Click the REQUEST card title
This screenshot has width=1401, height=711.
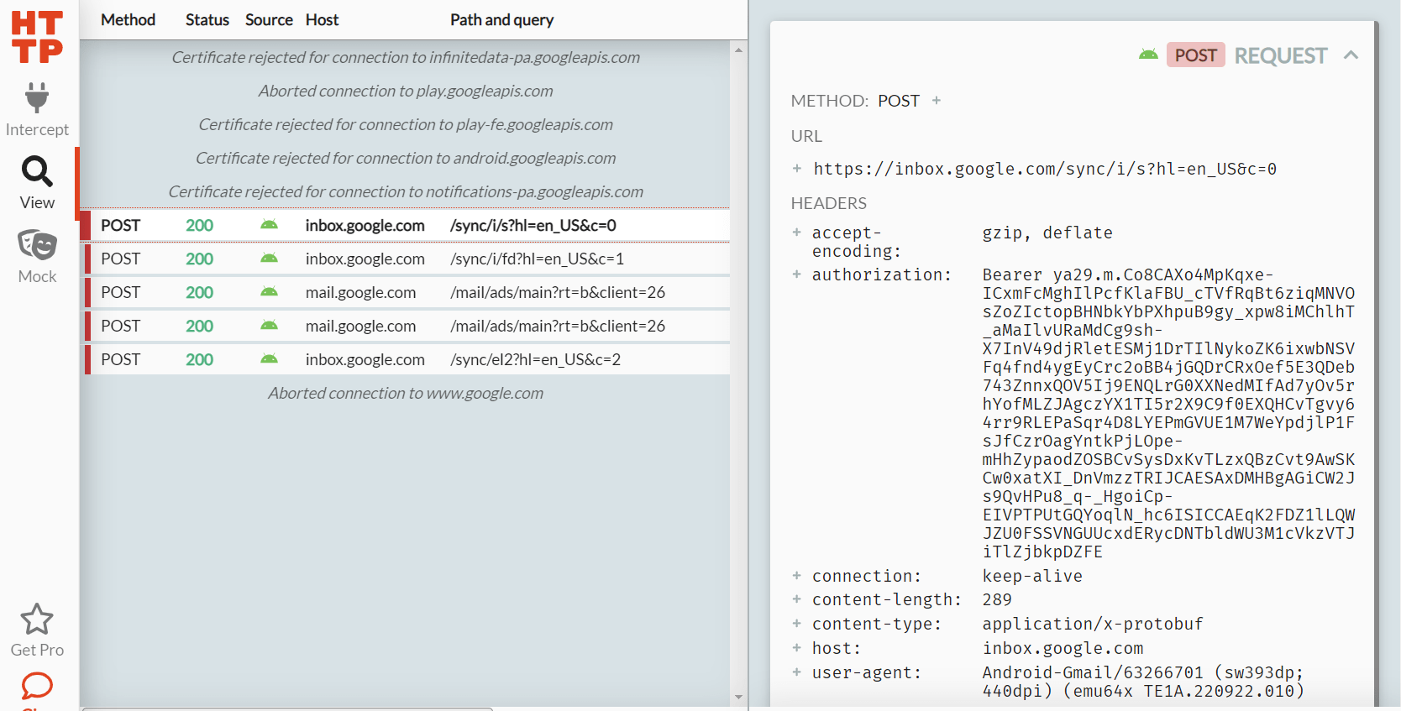1280,55
